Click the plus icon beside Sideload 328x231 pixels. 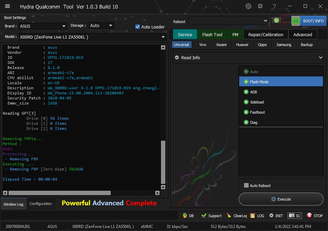tap(246, 102)
